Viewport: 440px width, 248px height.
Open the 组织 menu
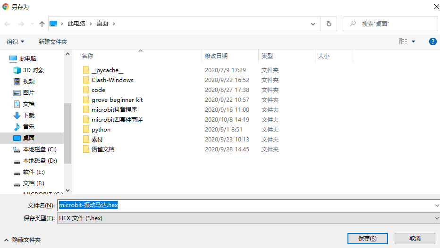(x=16, y=42)
